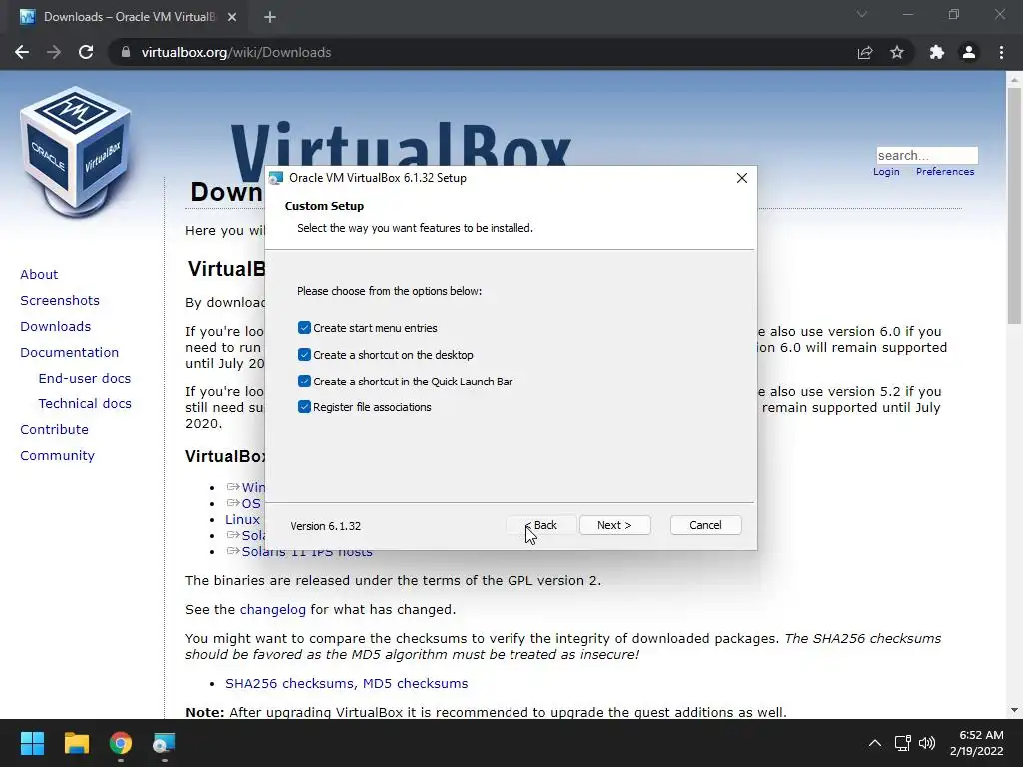Image resolution: width=1023 pixels, height=767 pixels.
Task: Click the Next > button in setup
Action: point(614,525)
